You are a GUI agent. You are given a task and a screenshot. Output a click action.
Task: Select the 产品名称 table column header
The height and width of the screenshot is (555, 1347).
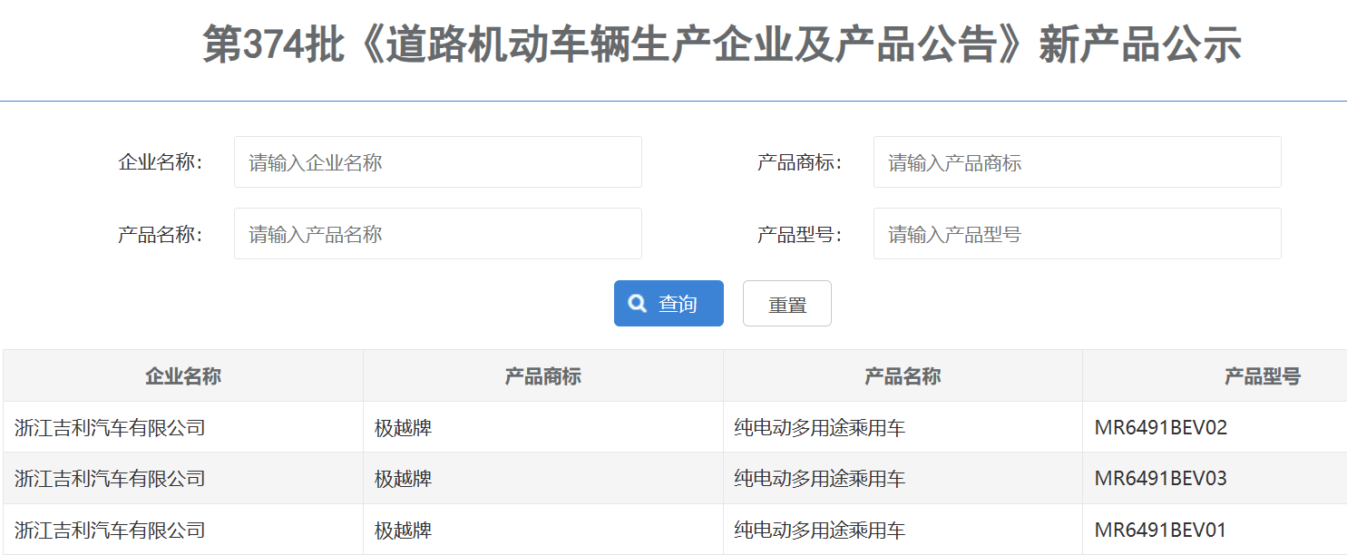(903, 376)
